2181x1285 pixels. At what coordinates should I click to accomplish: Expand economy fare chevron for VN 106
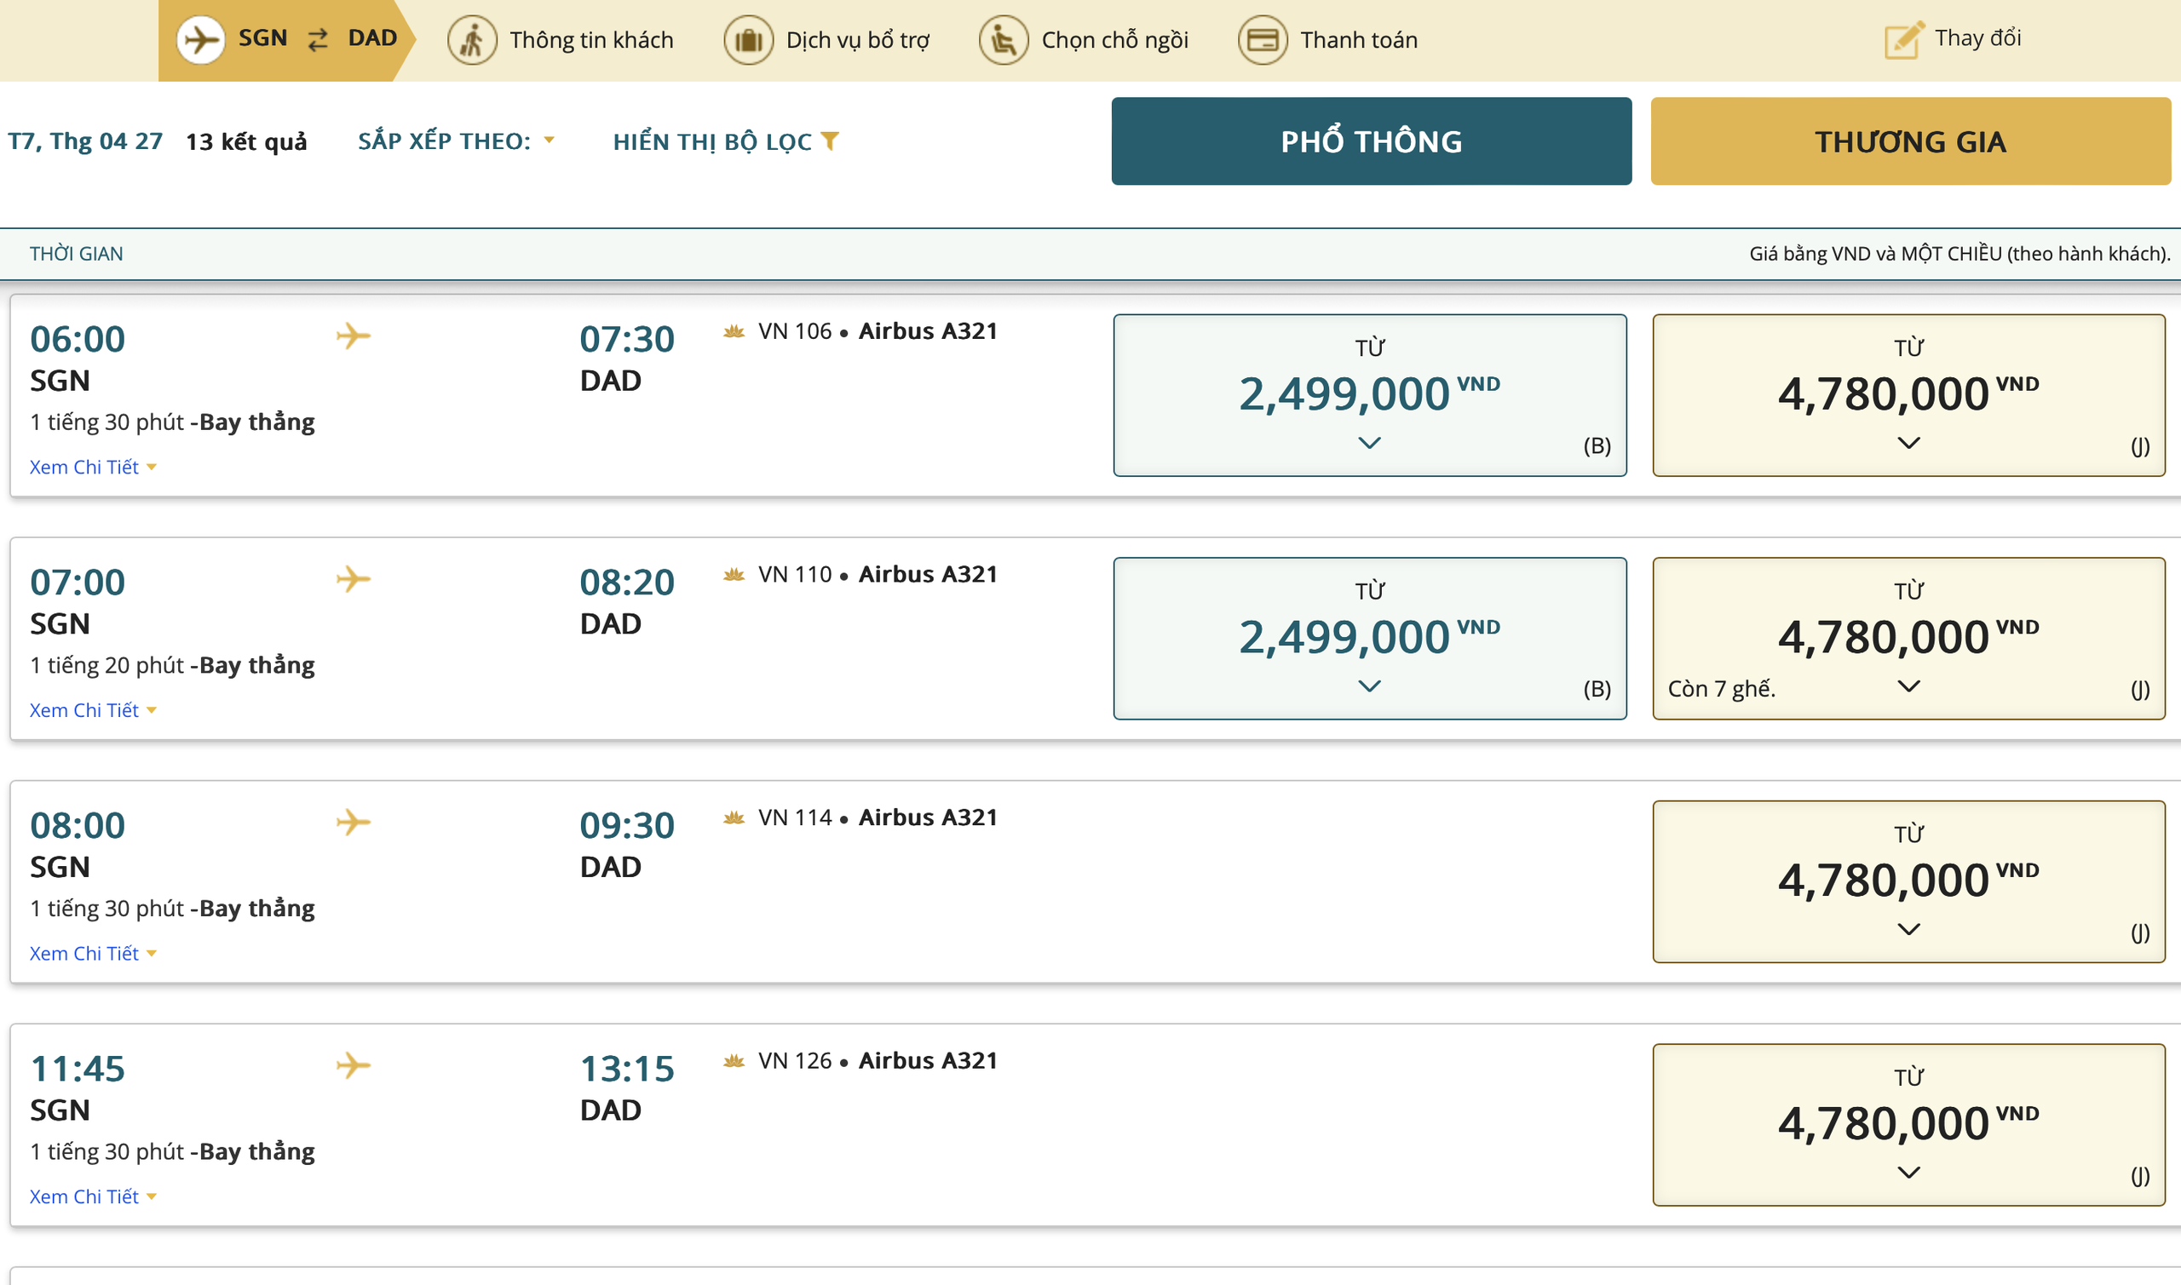coord(1369,443)
